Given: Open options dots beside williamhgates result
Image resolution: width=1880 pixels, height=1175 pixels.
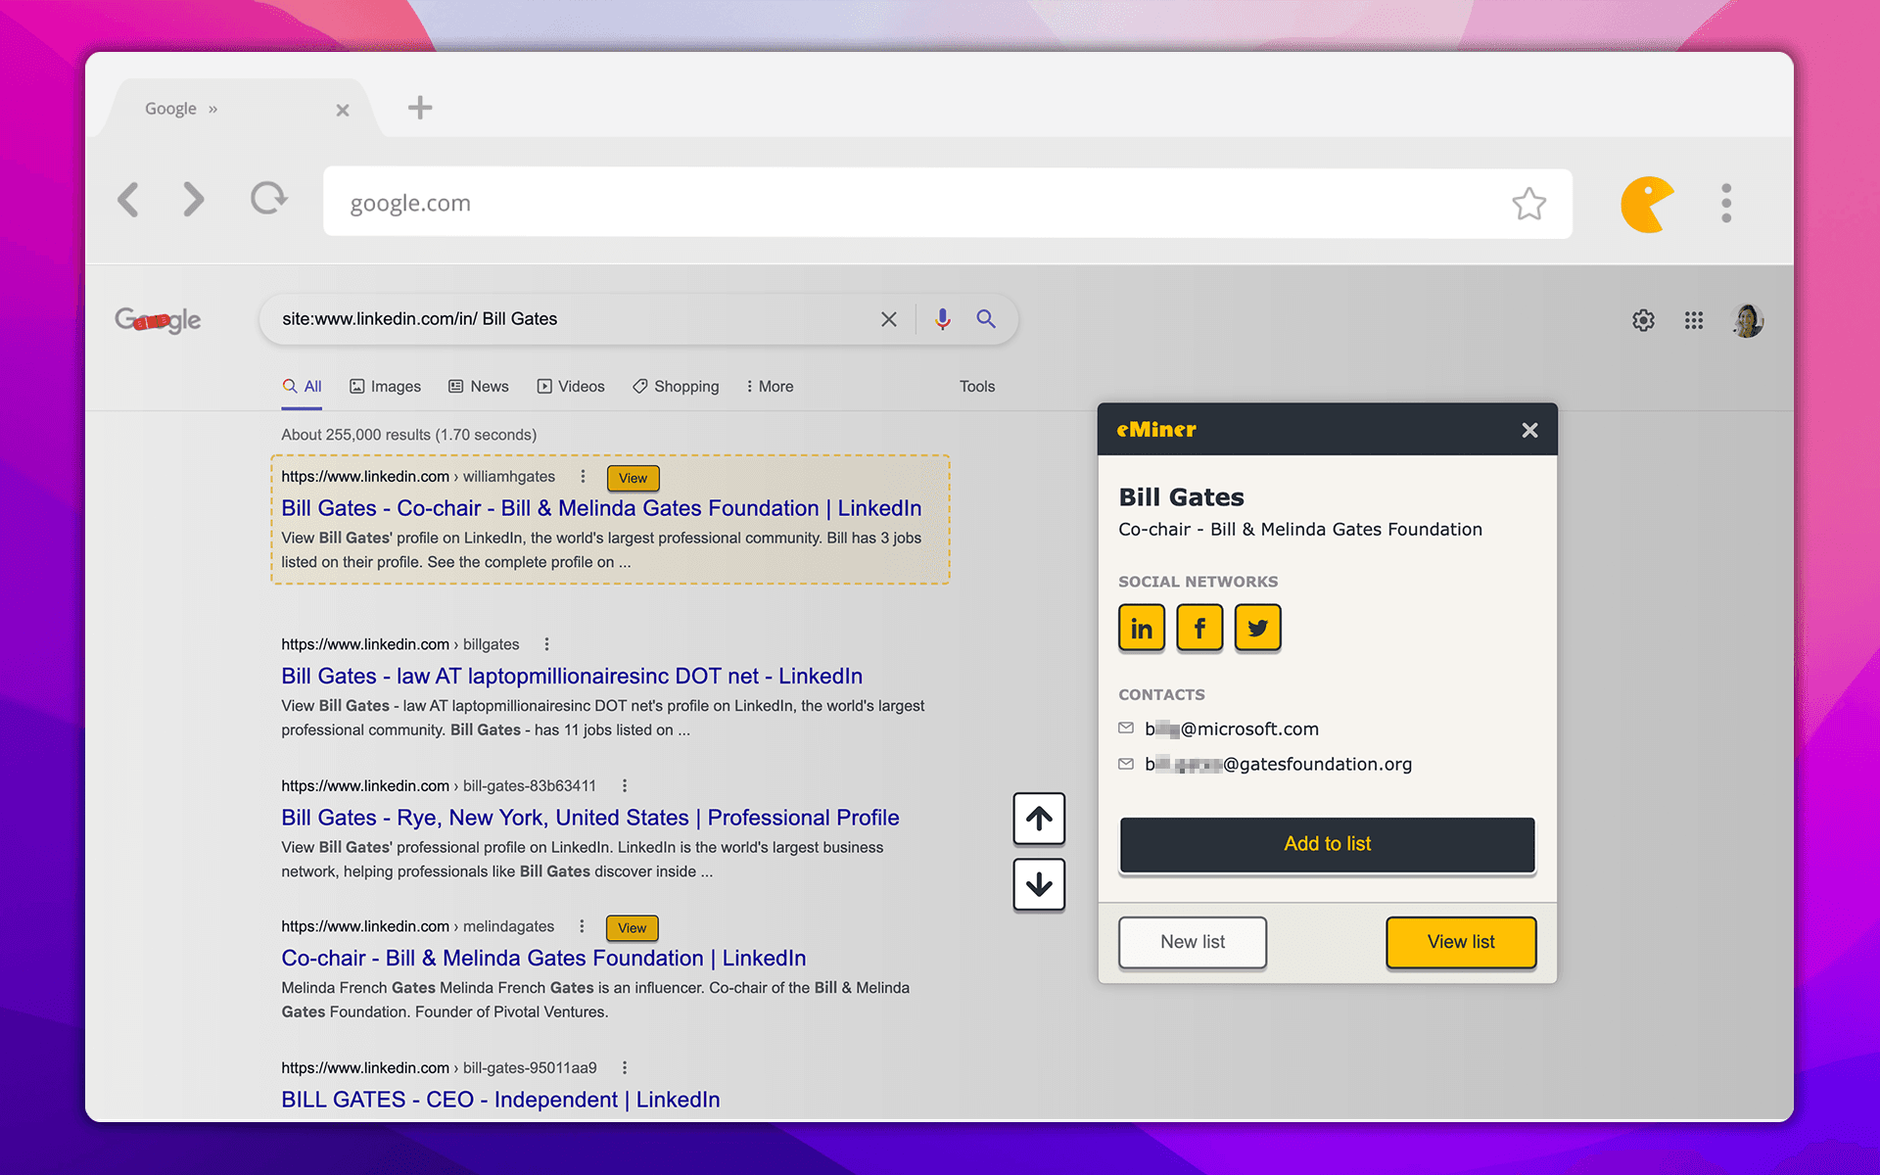Looking at the screenshot, I should pos(583,477).
